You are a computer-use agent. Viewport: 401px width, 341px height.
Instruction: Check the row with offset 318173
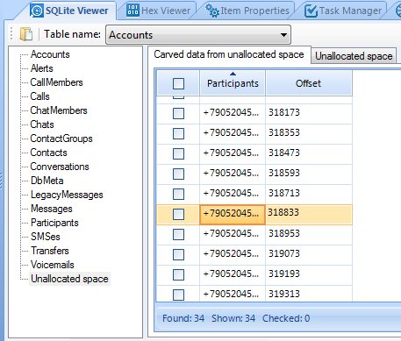point(178,113)
